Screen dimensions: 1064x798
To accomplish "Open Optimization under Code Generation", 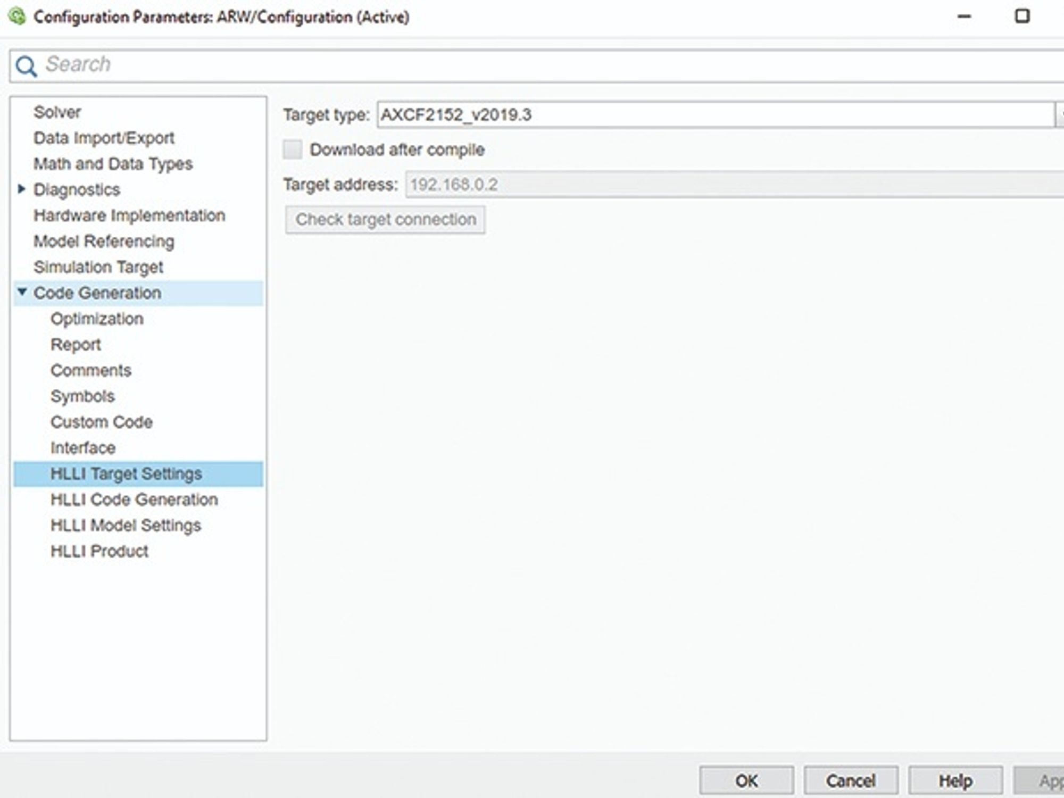I will point(97,319).
